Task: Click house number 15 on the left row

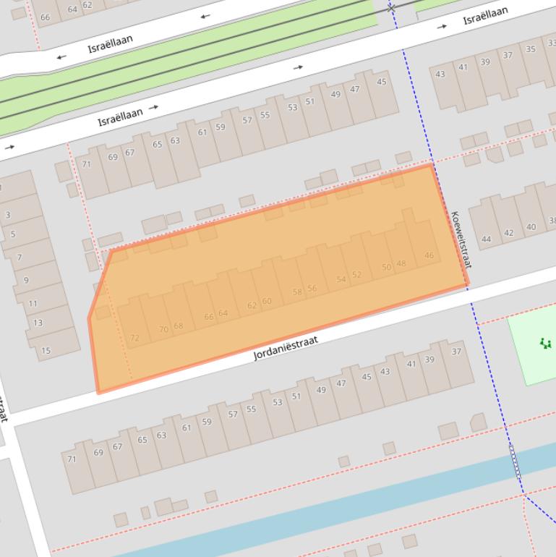Action: (x=46, y=351)
